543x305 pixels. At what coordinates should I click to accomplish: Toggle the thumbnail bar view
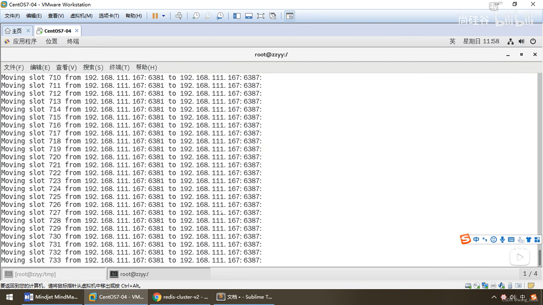[x=249, y=16]
